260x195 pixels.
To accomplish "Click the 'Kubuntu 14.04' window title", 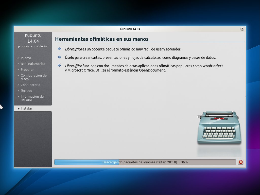I will 130,29.
